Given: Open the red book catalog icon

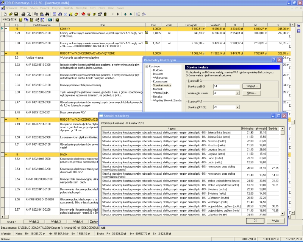Looking at the screenshot, I should (x=83, y=14).
